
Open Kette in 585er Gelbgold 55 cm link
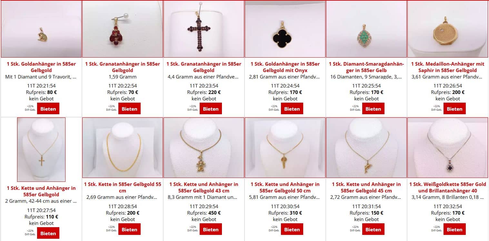click(x=123, y=187)
